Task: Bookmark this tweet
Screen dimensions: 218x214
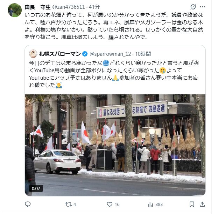Action: (x=192, y=205)
